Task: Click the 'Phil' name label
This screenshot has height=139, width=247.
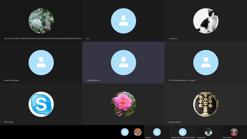Action: [x=88, y=39]
